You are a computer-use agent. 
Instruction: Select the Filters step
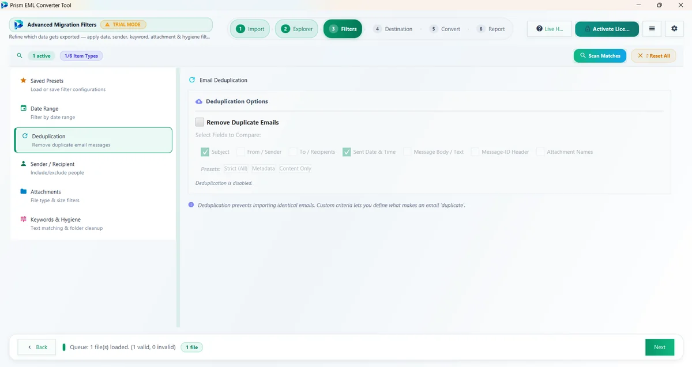pos(343,29)
